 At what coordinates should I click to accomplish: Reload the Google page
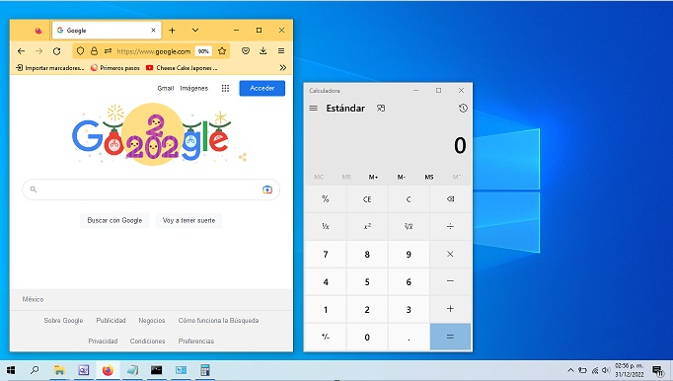(x=56, y=51)
